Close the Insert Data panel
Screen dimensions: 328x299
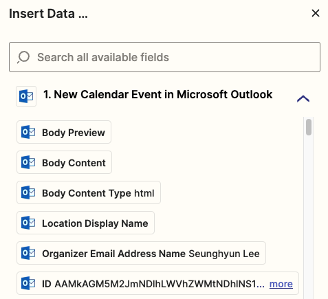[316, 13]
